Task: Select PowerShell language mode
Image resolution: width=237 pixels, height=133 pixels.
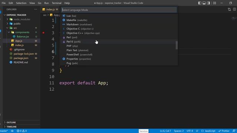Action: click(x=118, y=55)
